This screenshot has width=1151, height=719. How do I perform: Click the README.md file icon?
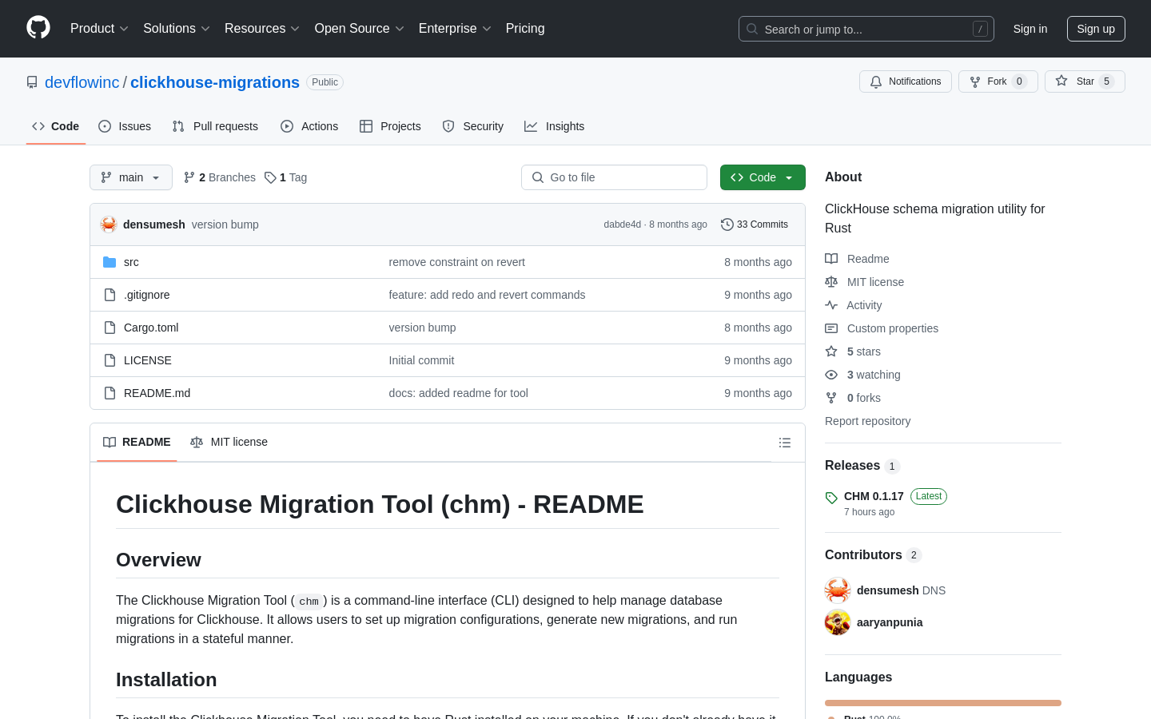(x=110, y=393)
